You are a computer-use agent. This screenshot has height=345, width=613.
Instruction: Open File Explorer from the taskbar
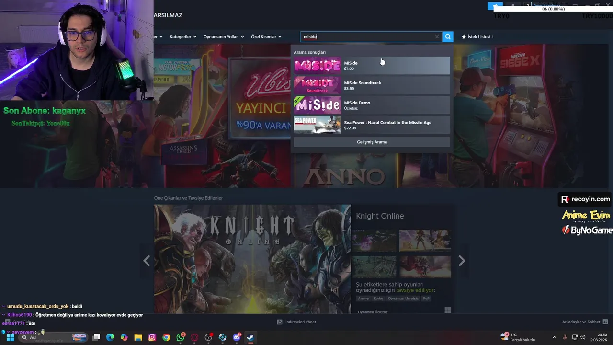tap(138, 337)
